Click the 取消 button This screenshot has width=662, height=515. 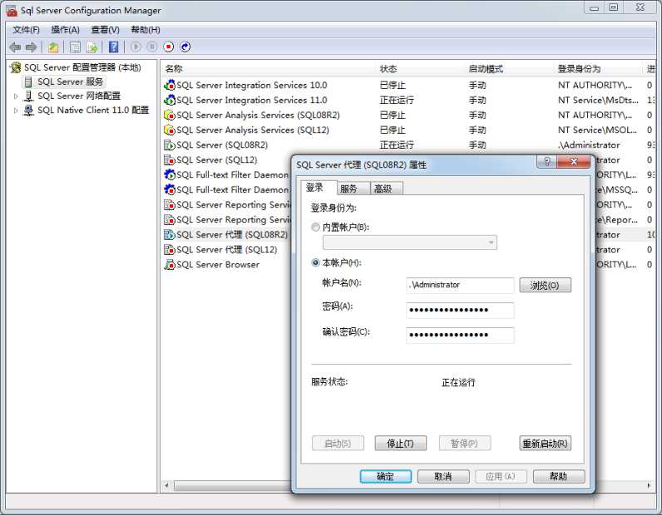[x=443, y=477]
